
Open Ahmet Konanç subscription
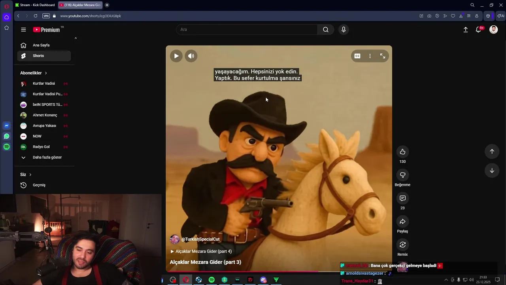click(x=44, y=115)
